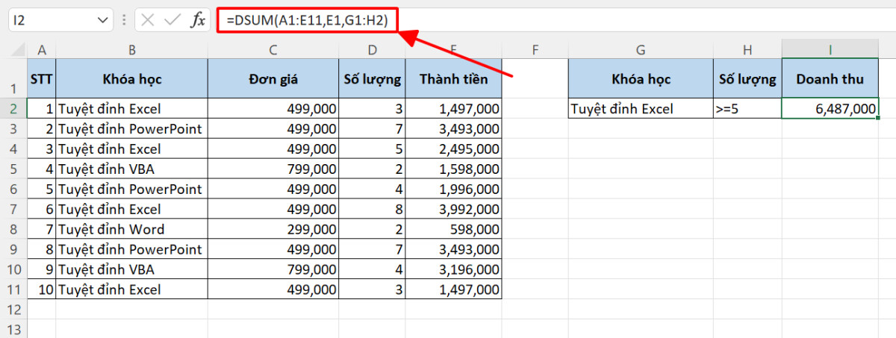896x338 pixels.
Task: Click the Cancel X icon in formula bar
Action: [x=148, y=20]
